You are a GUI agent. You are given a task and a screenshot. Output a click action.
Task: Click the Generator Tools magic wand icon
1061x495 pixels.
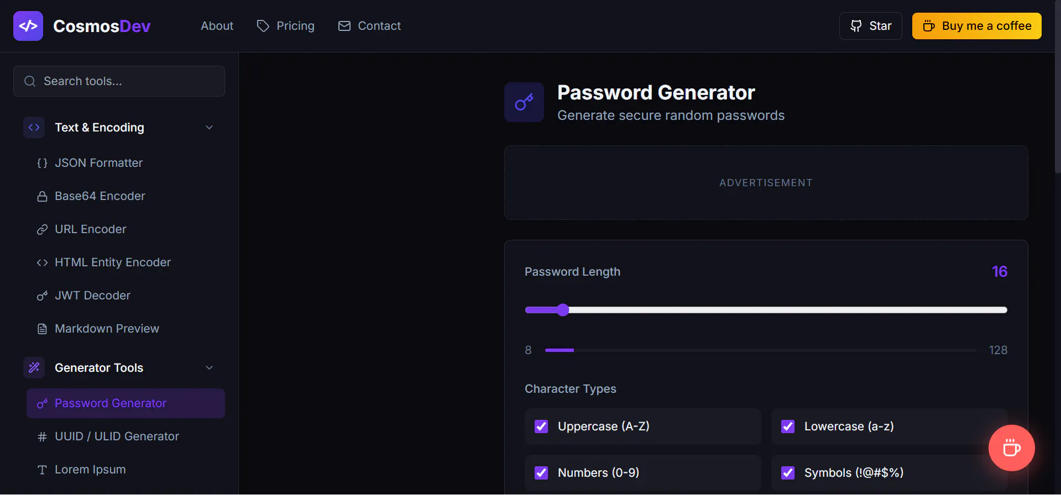pyautogui.click(x=34, y=368)
